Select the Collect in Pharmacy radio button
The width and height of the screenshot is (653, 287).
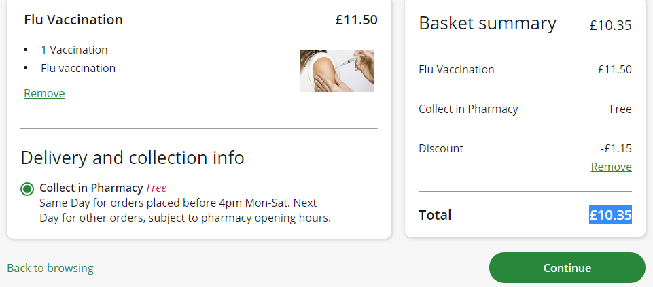[x=27, y=188]
